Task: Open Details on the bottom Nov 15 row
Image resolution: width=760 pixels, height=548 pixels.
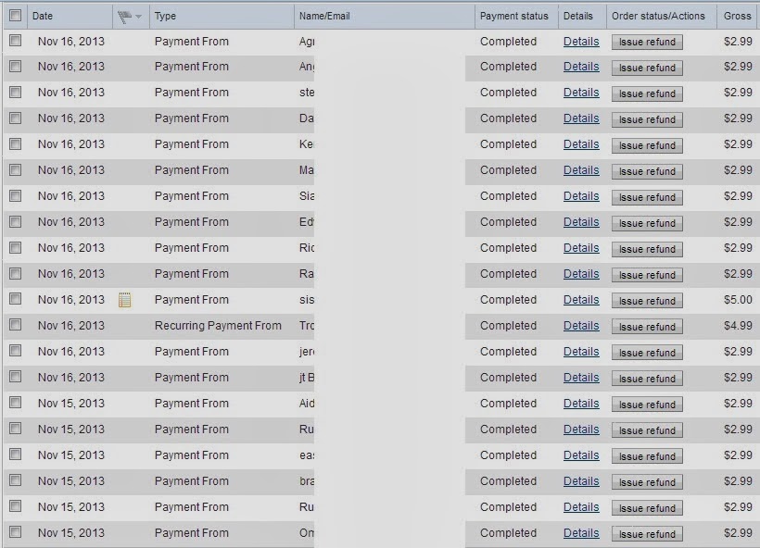Action: tap(579, 533)
